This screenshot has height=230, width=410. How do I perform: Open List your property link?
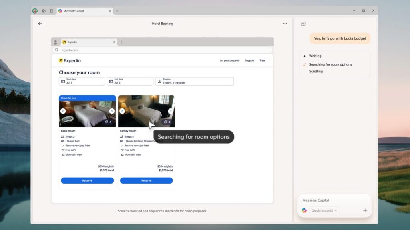[229, 61]
